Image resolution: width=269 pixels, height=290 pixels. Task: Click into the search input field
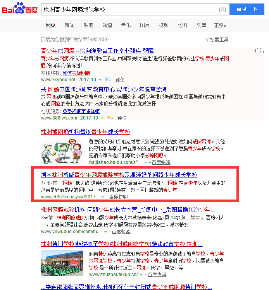pos(130,9)
